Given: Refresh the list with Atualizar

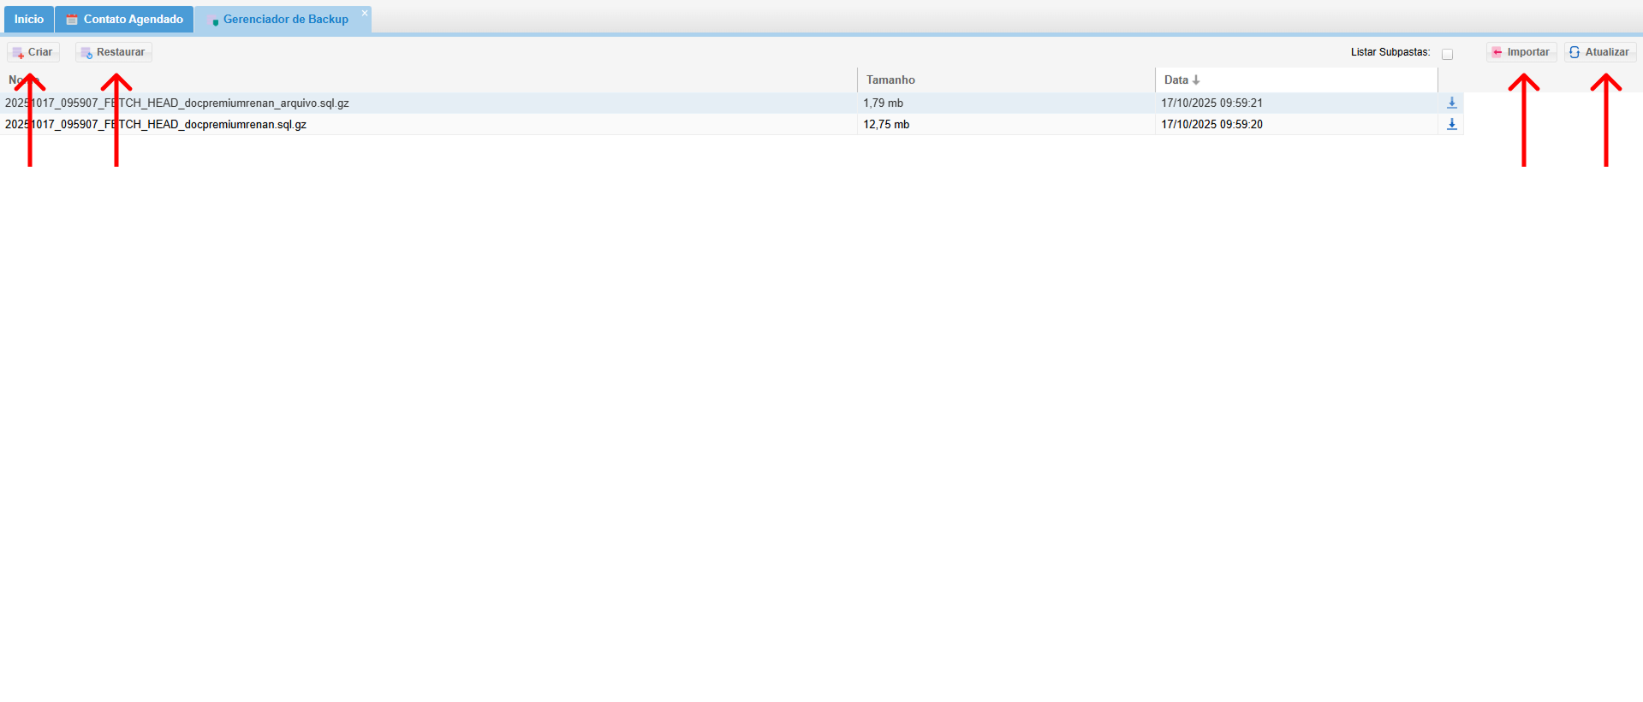Looking at the screenshot, I should [1599, 52].
